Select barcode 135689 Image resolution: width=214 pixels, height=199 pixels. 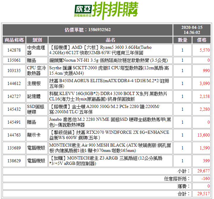[14, 148]
